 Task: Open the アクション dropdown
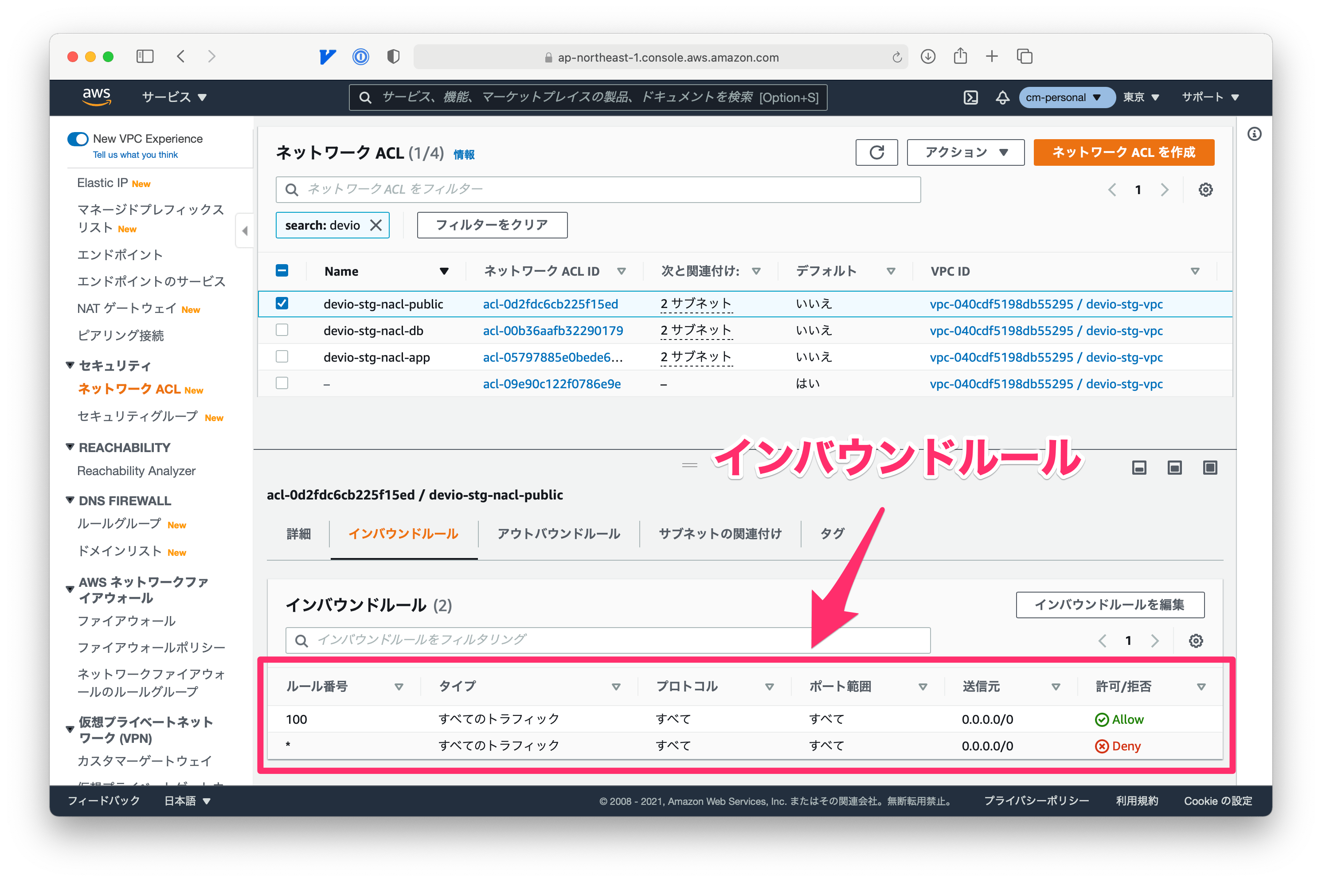click(965, 152)
